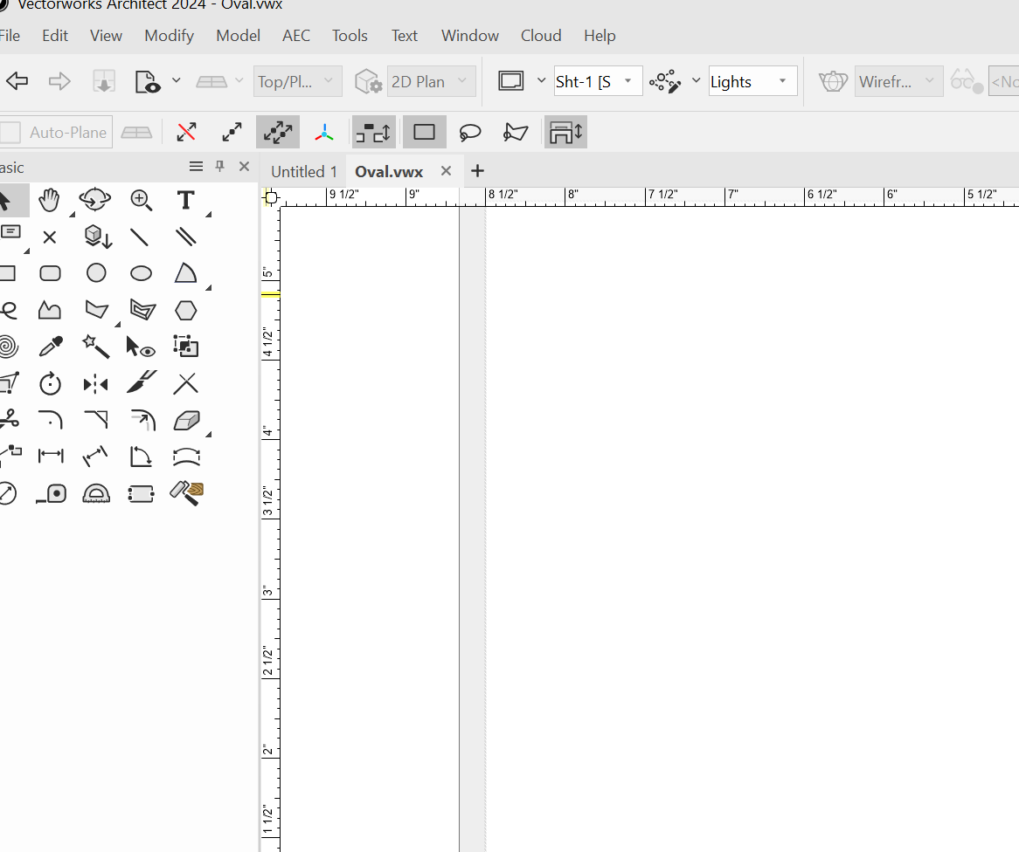The height and width of the screenshot is (852, 1019).
Task: Toggle Rectangular marquee selection mode
Action: [x=425, y=133]
